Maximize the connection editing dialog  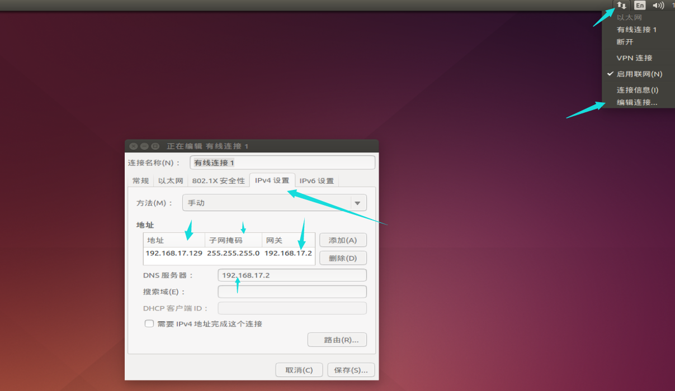point(155,146)
